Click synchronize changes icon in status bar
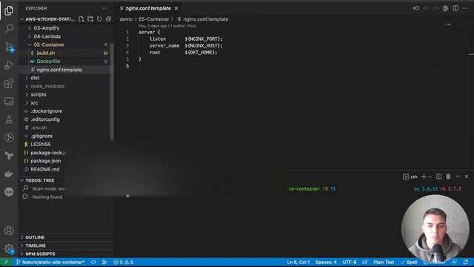This screenshot has height=267, width=474. tap(93, 262)
